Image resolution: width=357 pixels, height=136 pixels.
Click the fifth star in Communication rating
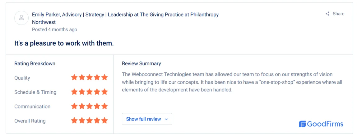tap(104, 106)
